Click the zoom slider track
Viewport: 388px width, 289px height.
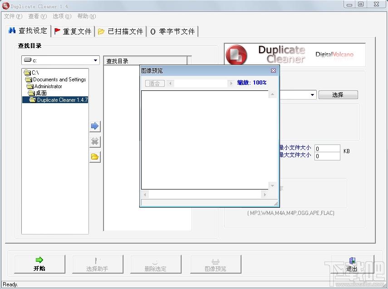coord(201,83)
